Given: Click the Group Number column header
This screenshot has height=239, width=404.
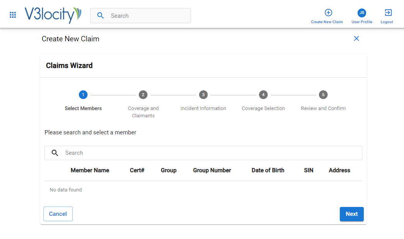Looking at the screenshot, I should coord(212,170).
